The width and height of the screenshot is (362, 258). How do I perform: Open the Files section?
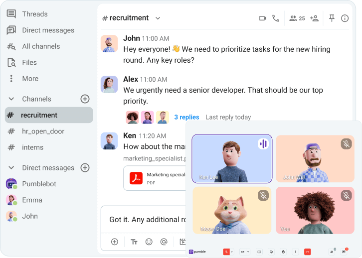point(29,62)
